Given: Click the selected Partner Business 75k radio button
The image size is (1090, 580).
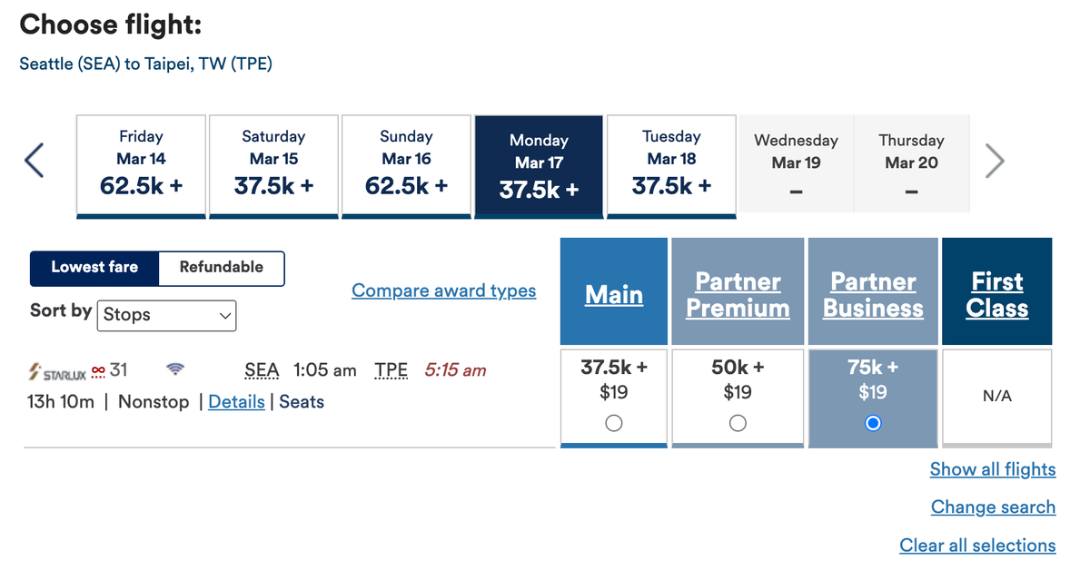Looking at the screenshot, I should [872, 423].
